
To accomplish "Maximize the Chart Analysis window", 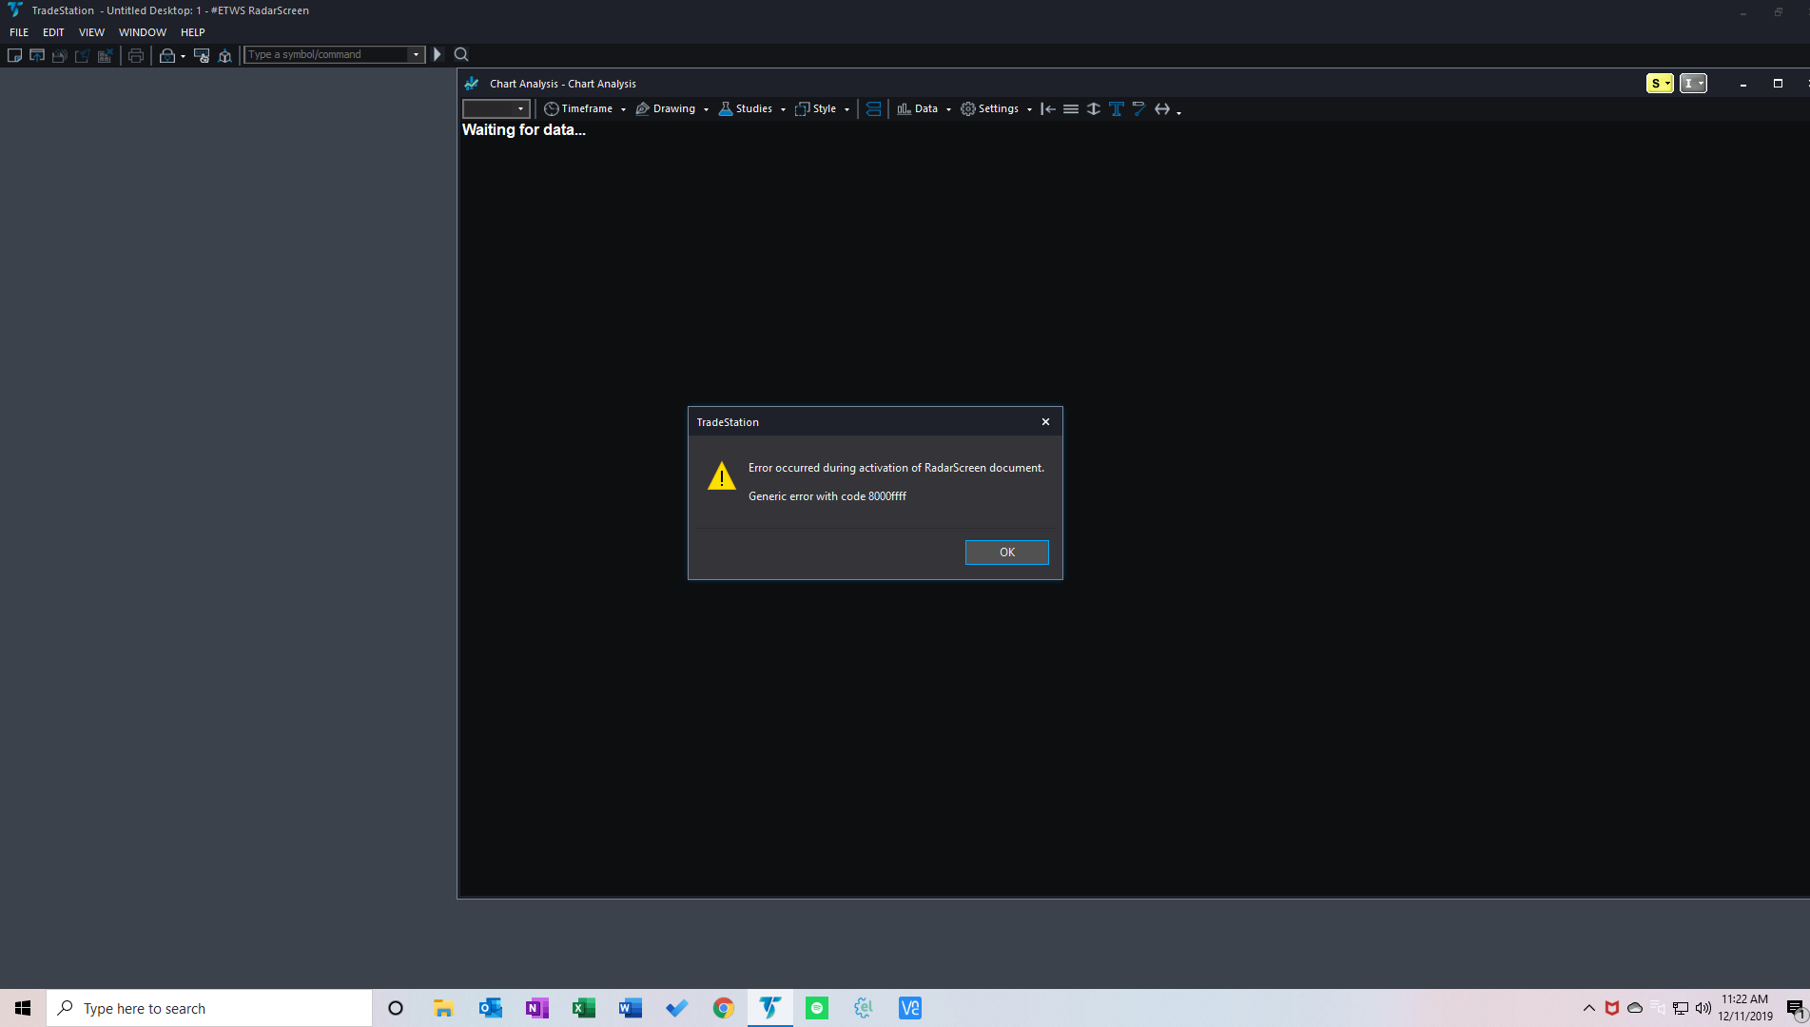I will 1778,84.
